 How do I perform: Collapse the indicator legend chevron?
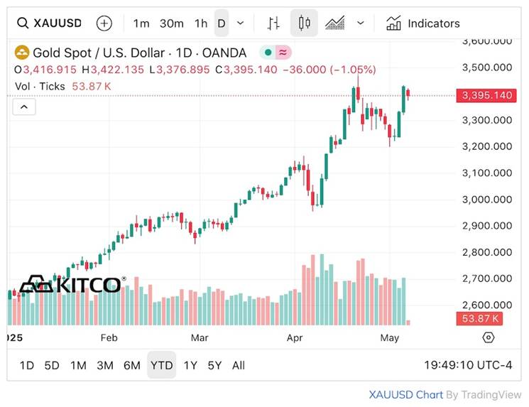click(23, 107)
